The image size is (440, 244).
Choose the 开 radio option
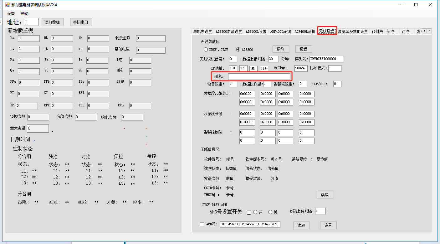[x=255, y=212]
